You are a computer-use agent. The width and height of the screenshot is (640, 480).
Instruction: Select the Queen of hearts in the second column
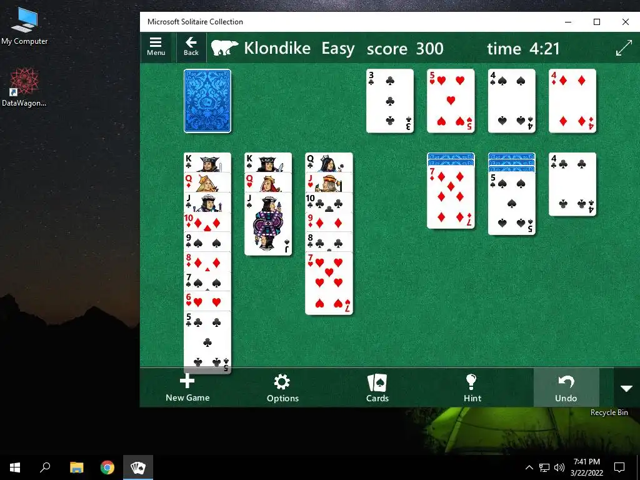click(268, 182)
